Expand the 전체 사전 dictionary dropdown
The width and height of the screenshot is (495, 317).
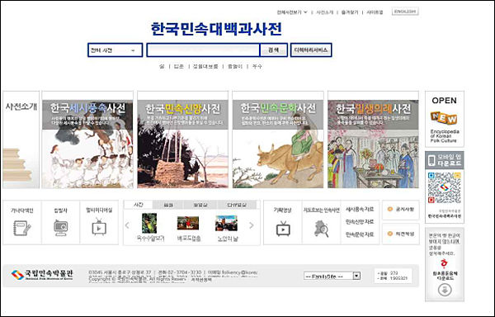[115, 50]
